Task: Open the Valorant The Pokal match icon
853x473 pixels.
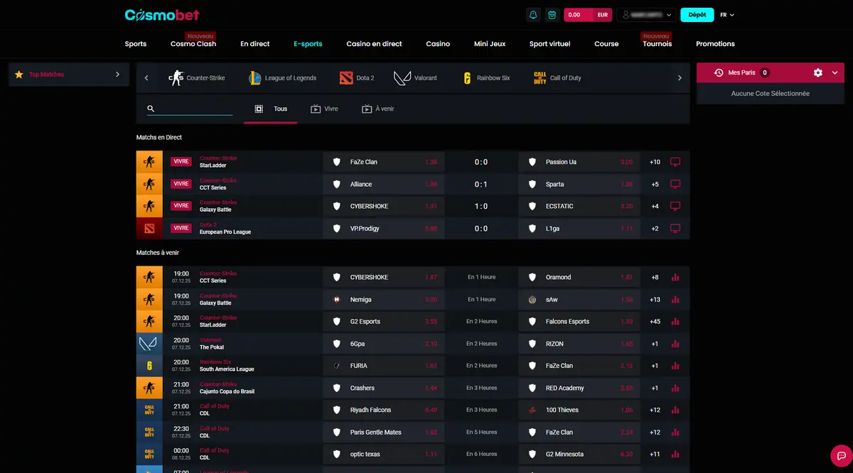Action: tap(149, 343)
